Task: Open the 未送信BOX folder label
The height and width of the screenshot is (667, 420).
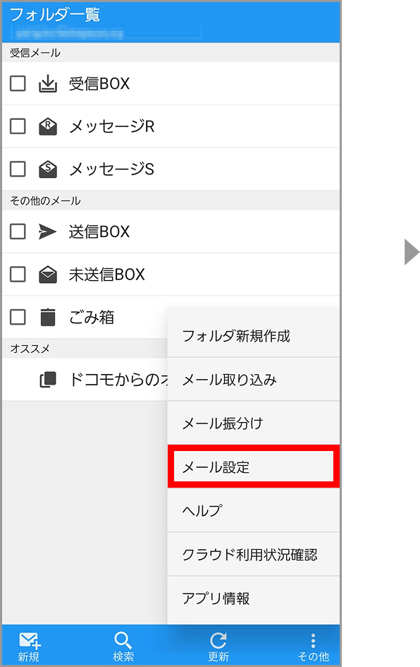Action: click(x=107, y=275)
